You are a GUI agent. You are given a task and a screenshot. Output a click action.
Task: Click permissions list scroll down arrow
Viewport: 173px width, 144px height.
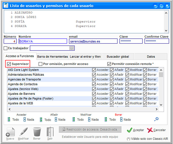click(161, 105)
